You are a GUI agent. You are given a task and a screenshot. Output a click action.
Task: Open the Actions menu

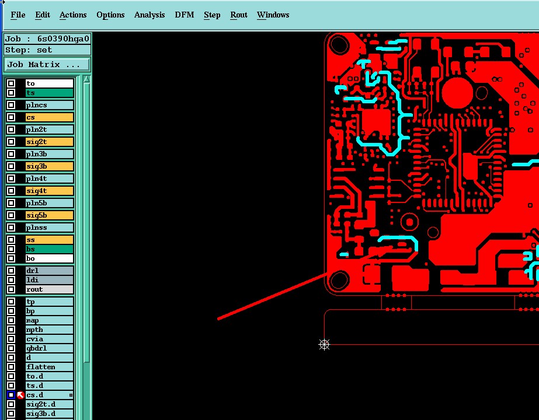tap(73, 15)
